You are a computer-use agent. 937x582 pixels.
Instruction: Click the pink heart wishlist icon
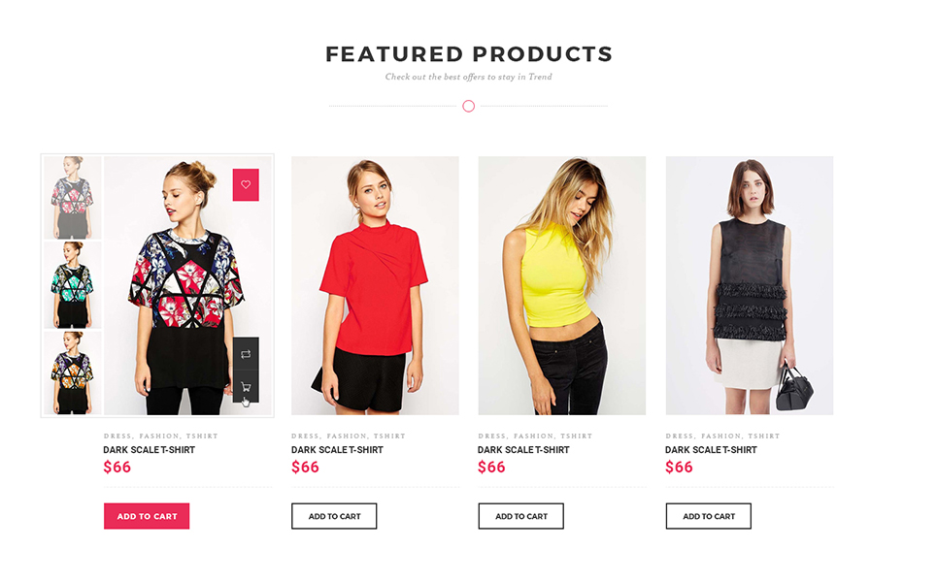(246, 184)
